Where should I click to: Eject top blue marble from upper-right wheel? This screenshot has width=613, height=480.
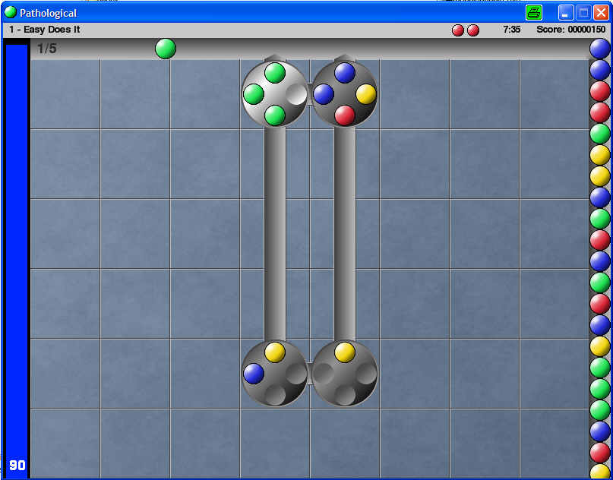click(345, 73)
